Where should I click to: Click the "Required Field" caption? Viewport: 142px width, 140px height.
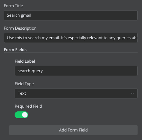(28, 106)
